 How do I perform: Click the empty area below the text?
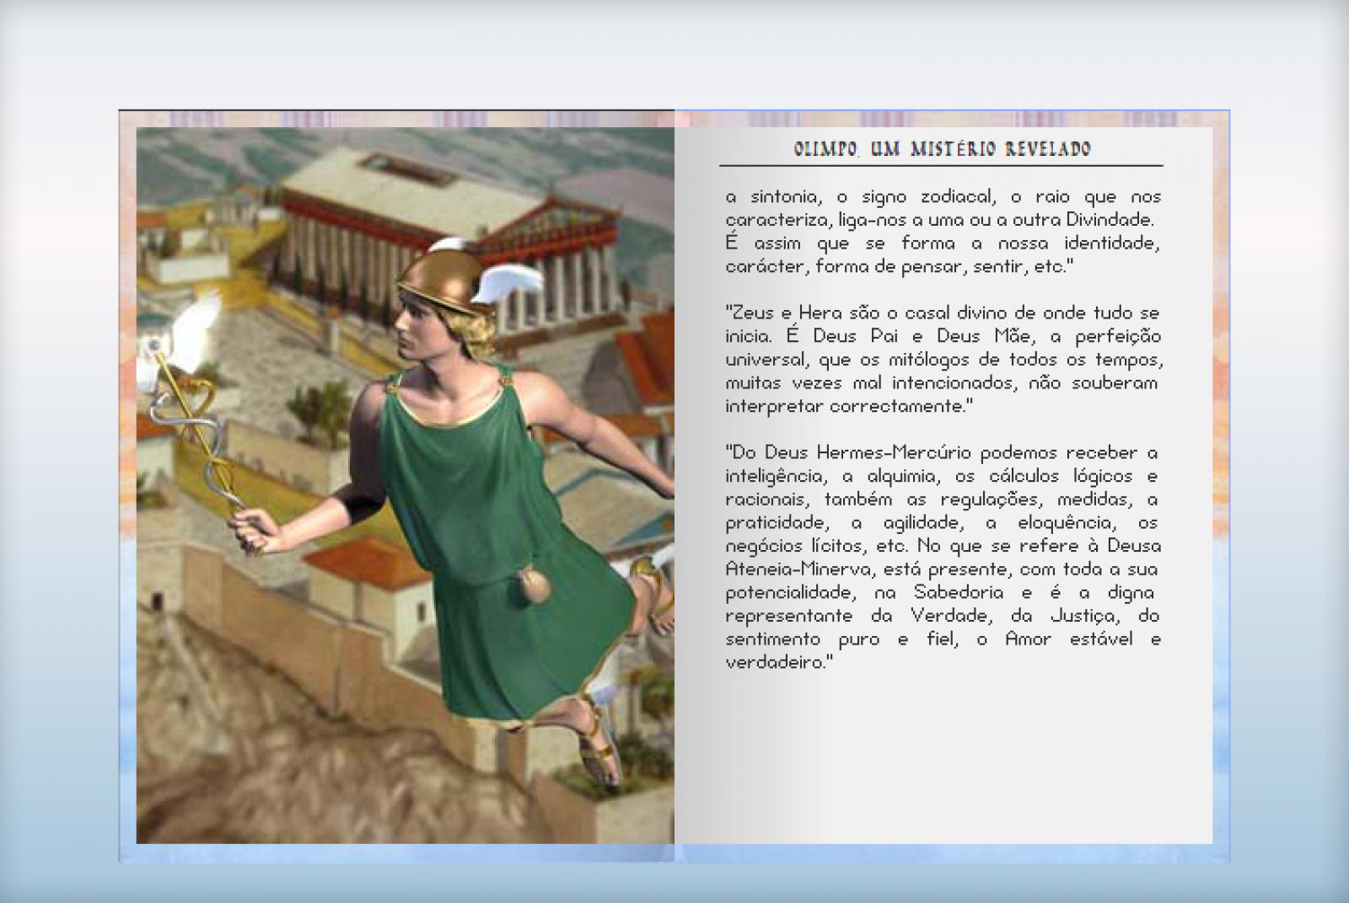(x=943, y=758)
